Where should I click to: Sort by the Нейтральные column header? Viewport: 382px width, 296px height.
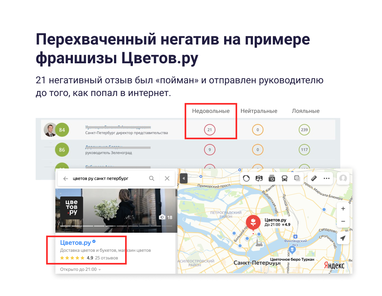click(x=259, y=111)
